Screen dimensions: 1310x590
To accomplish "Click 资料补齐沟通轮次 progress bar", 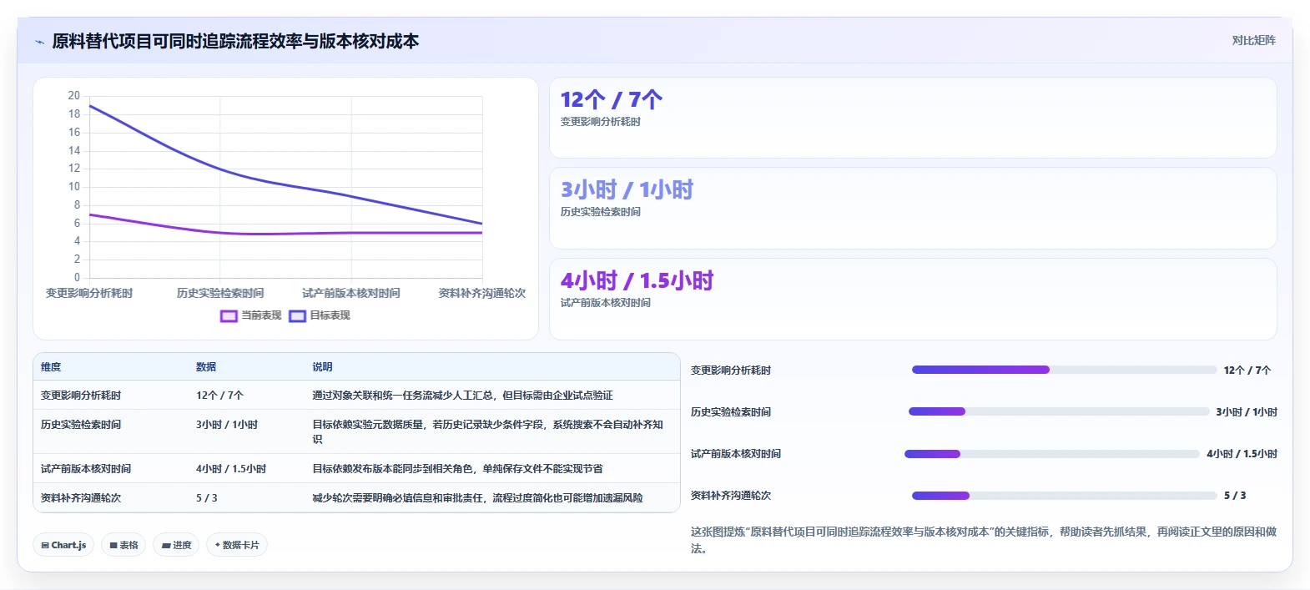I will coord(1064,496).
